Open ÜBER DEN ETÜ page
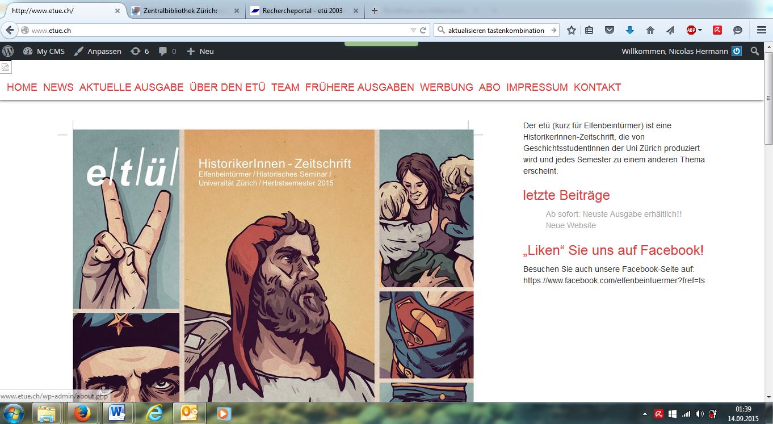The width and height of the screenshot is (773, 424). pos(228,87)
